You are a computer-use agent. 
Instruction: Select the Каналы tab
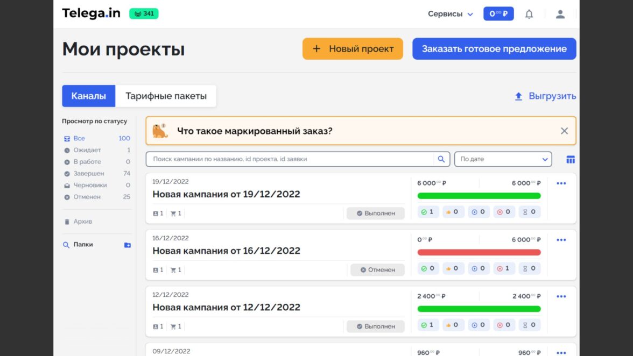pos(89,96)
